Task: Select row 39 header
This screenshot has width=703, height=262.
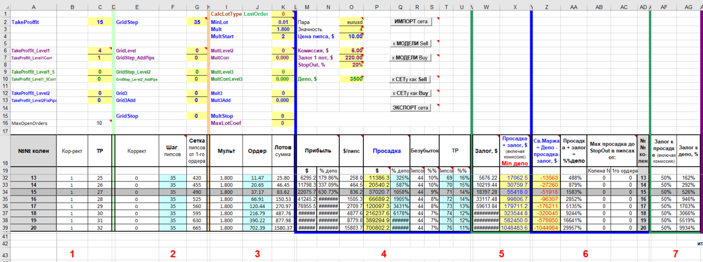Action: pos(5,228)
